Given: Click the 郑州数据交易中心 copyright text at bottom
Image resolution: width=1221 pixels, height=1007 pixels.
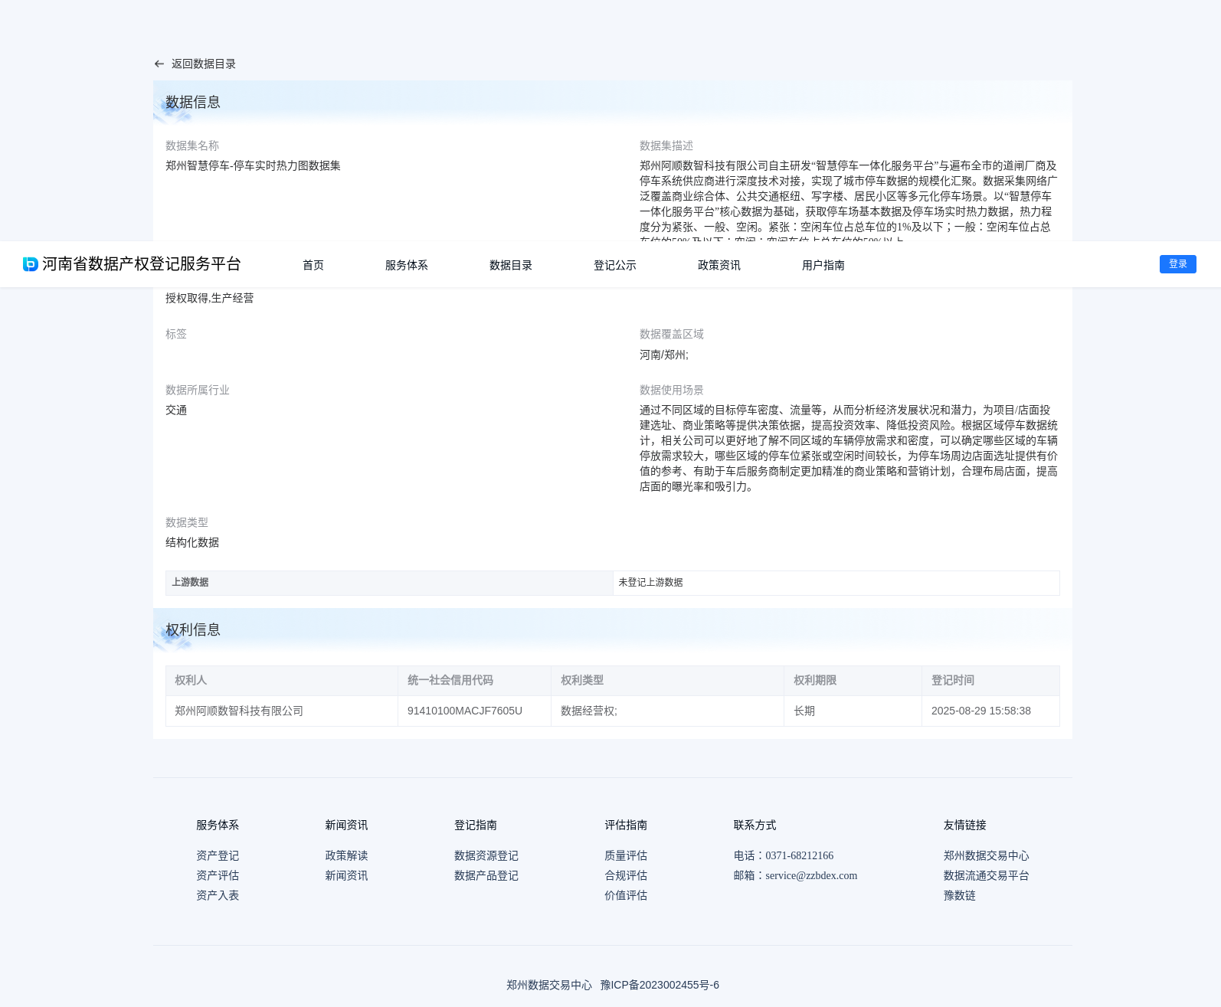Looking at the screenshot, I should [549, 986].
